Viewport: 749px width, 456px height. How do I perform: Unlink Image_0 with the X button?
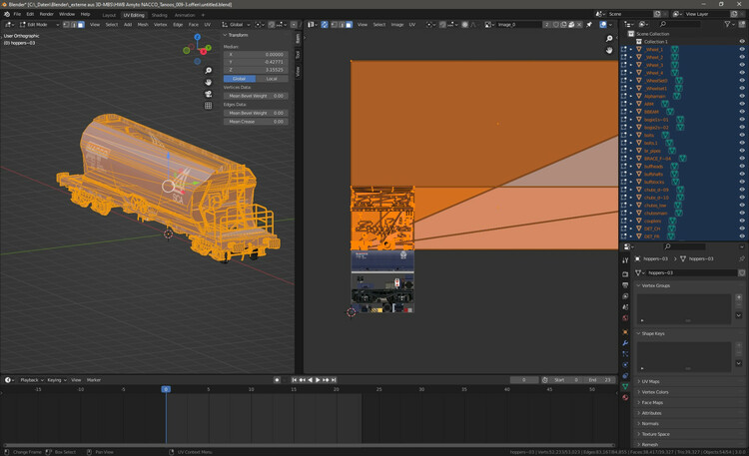pyautogui.click(x=579, y=24)
